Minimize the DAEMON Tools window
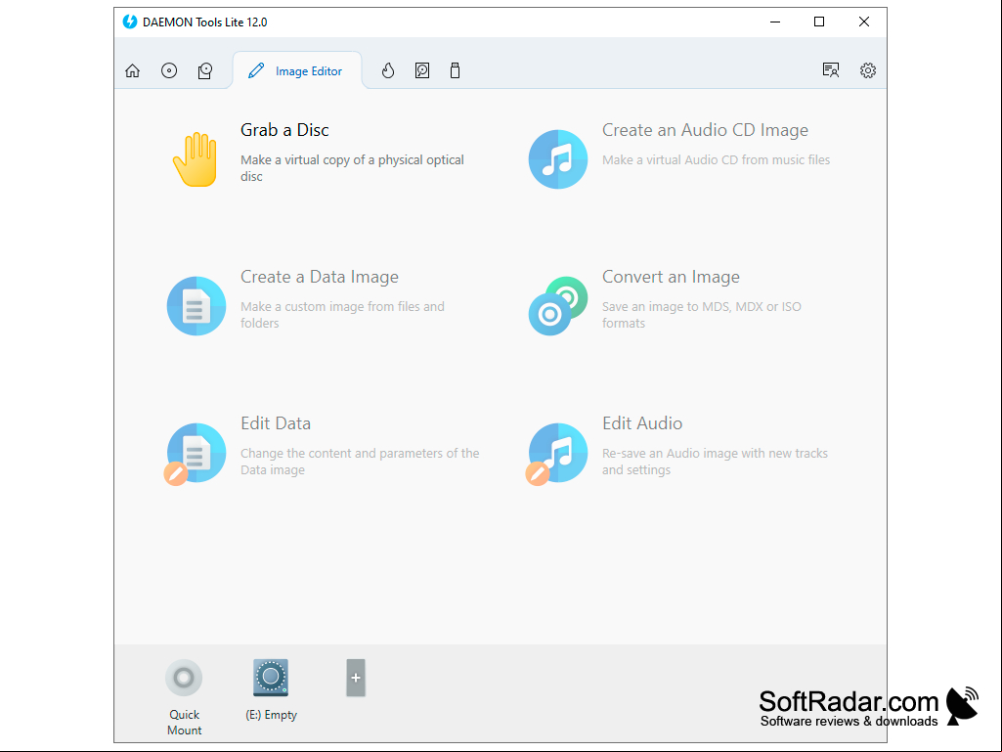1002x752 pixels. (x=775, y=22)
